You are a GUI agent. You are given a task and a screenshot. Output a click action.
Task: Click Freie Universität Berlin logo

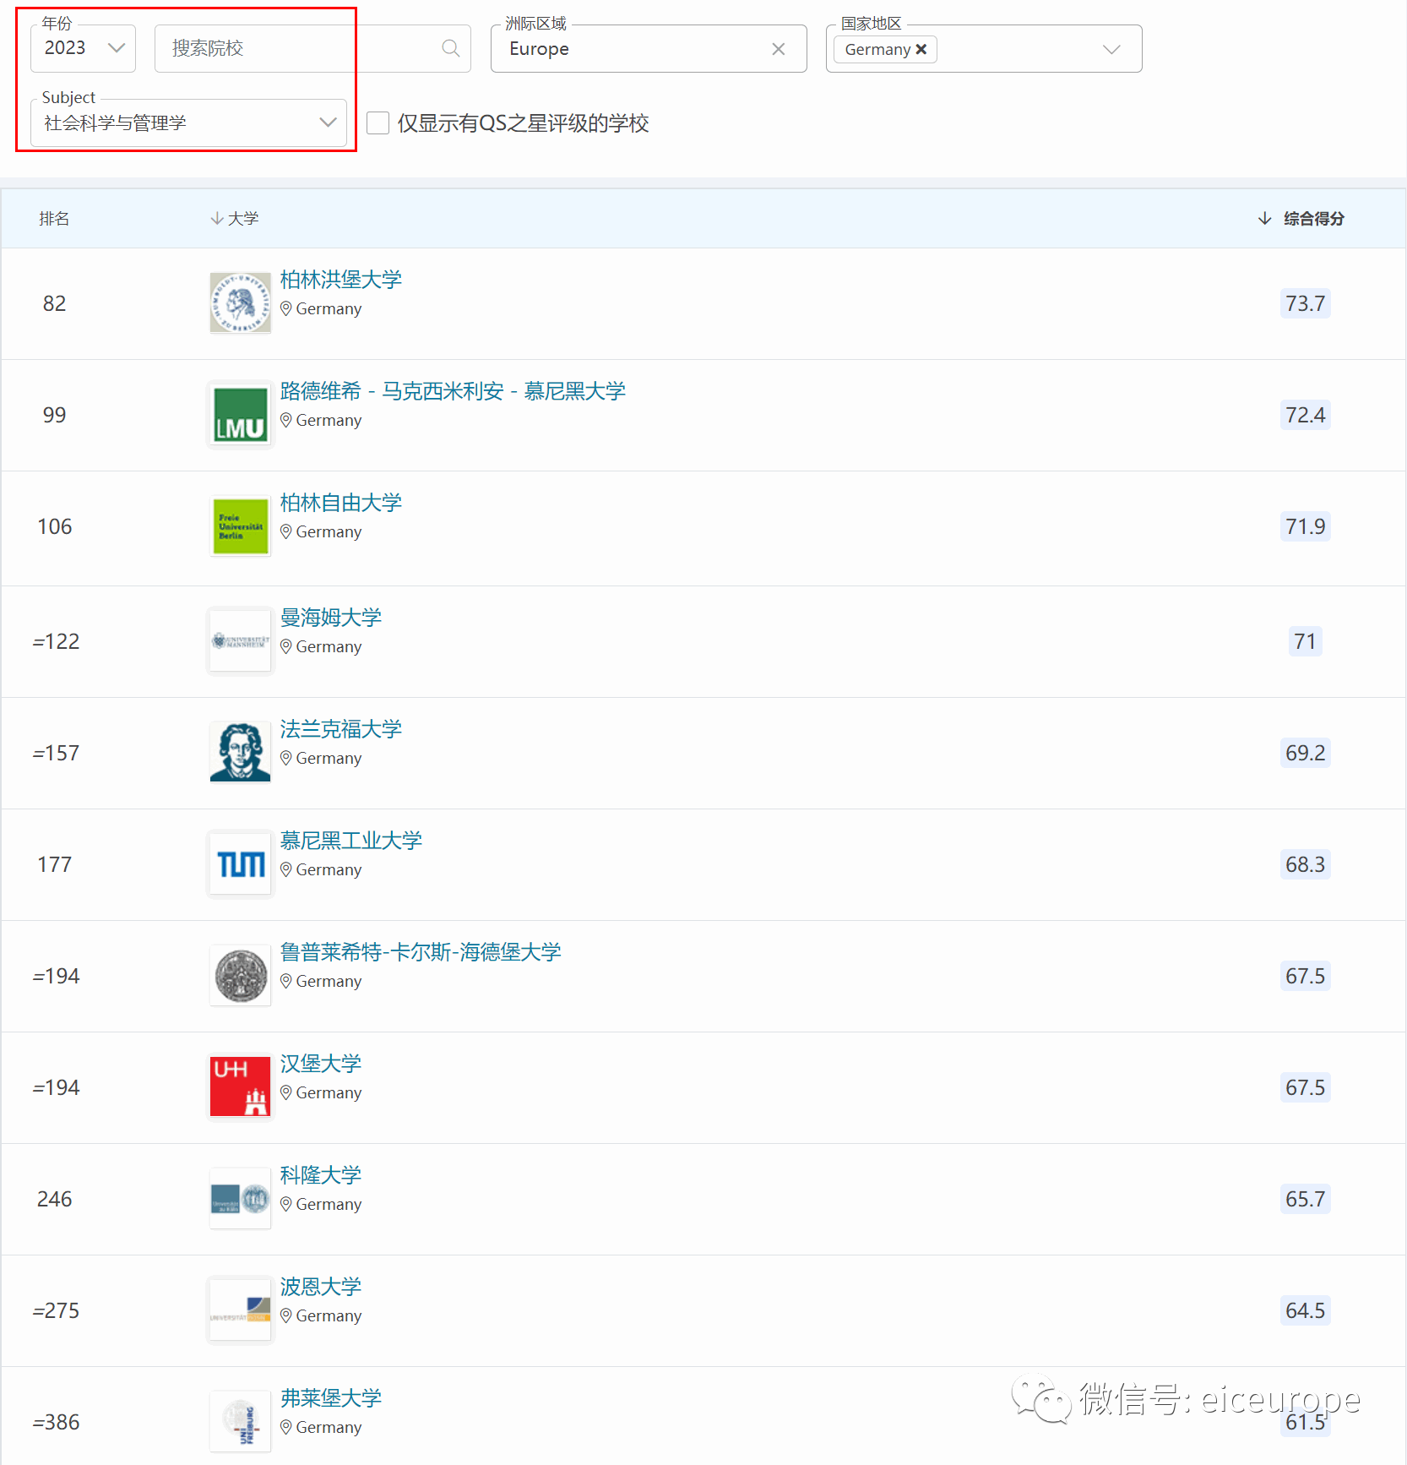pyautogui.click(x=241, y=526)
